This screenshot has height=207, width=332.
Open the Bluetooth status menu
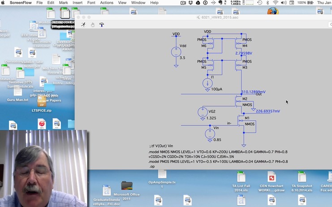tap(267, 3)
